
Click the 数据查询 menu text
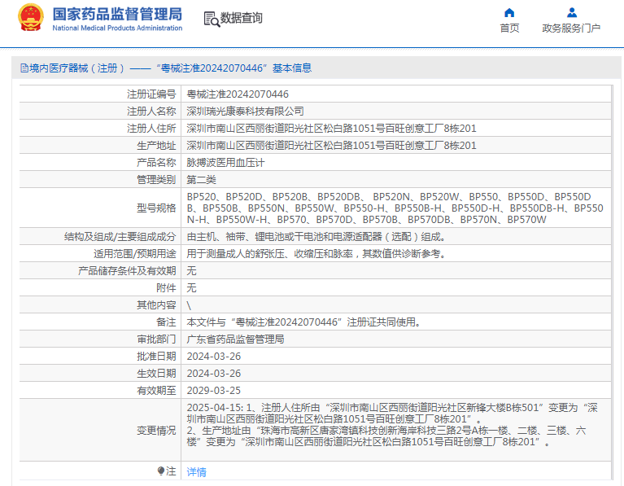241,18
